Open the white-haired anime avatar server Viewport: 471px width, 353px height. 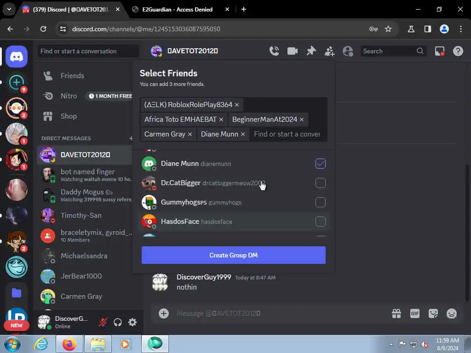tap(17, 134)
